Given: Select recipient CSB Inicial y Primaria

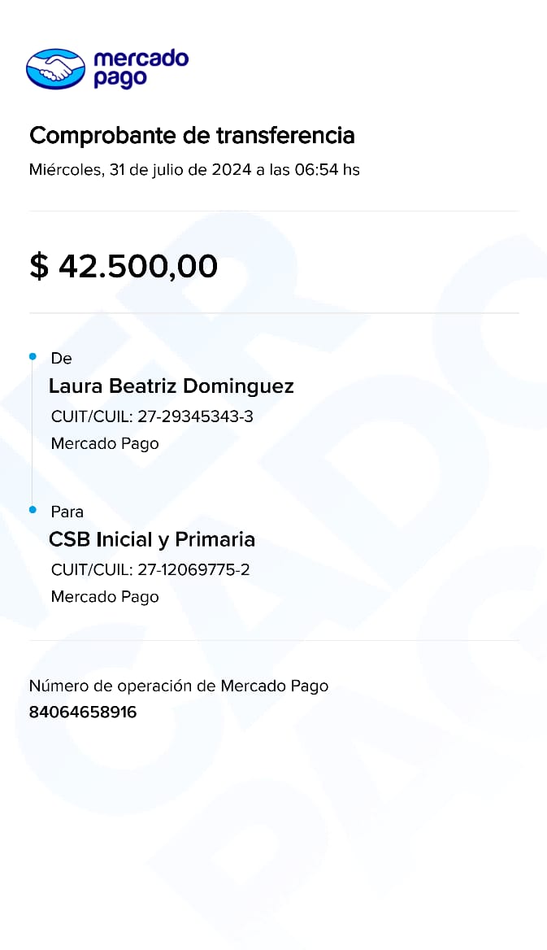Looking at the screenshot, I should pos(152,539).
